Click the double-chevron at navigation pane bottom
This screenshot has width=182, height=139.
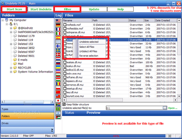pyautogui.click(x=52, y=130)
